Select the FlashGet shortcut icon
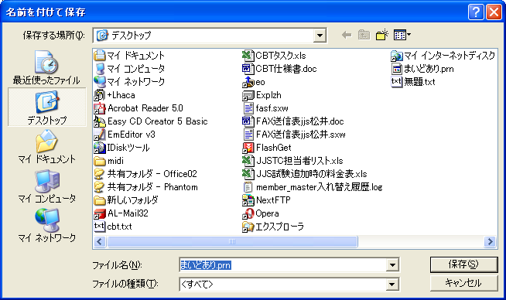This screenshot has height=300, width=506. pyautogui.click(x=248, y=148)
